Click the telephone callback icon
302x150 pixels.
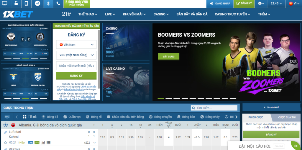point(58,3)
